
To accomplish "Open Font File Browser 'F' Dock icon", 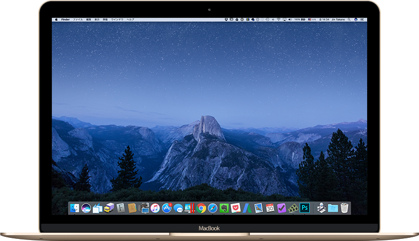I will pyautogui.click(x=120, y=208).
